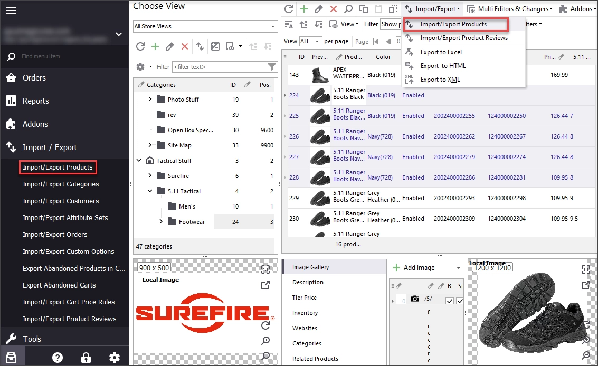
Task: Expand the Photo Stuff category
Action: (x=150, y=100)
